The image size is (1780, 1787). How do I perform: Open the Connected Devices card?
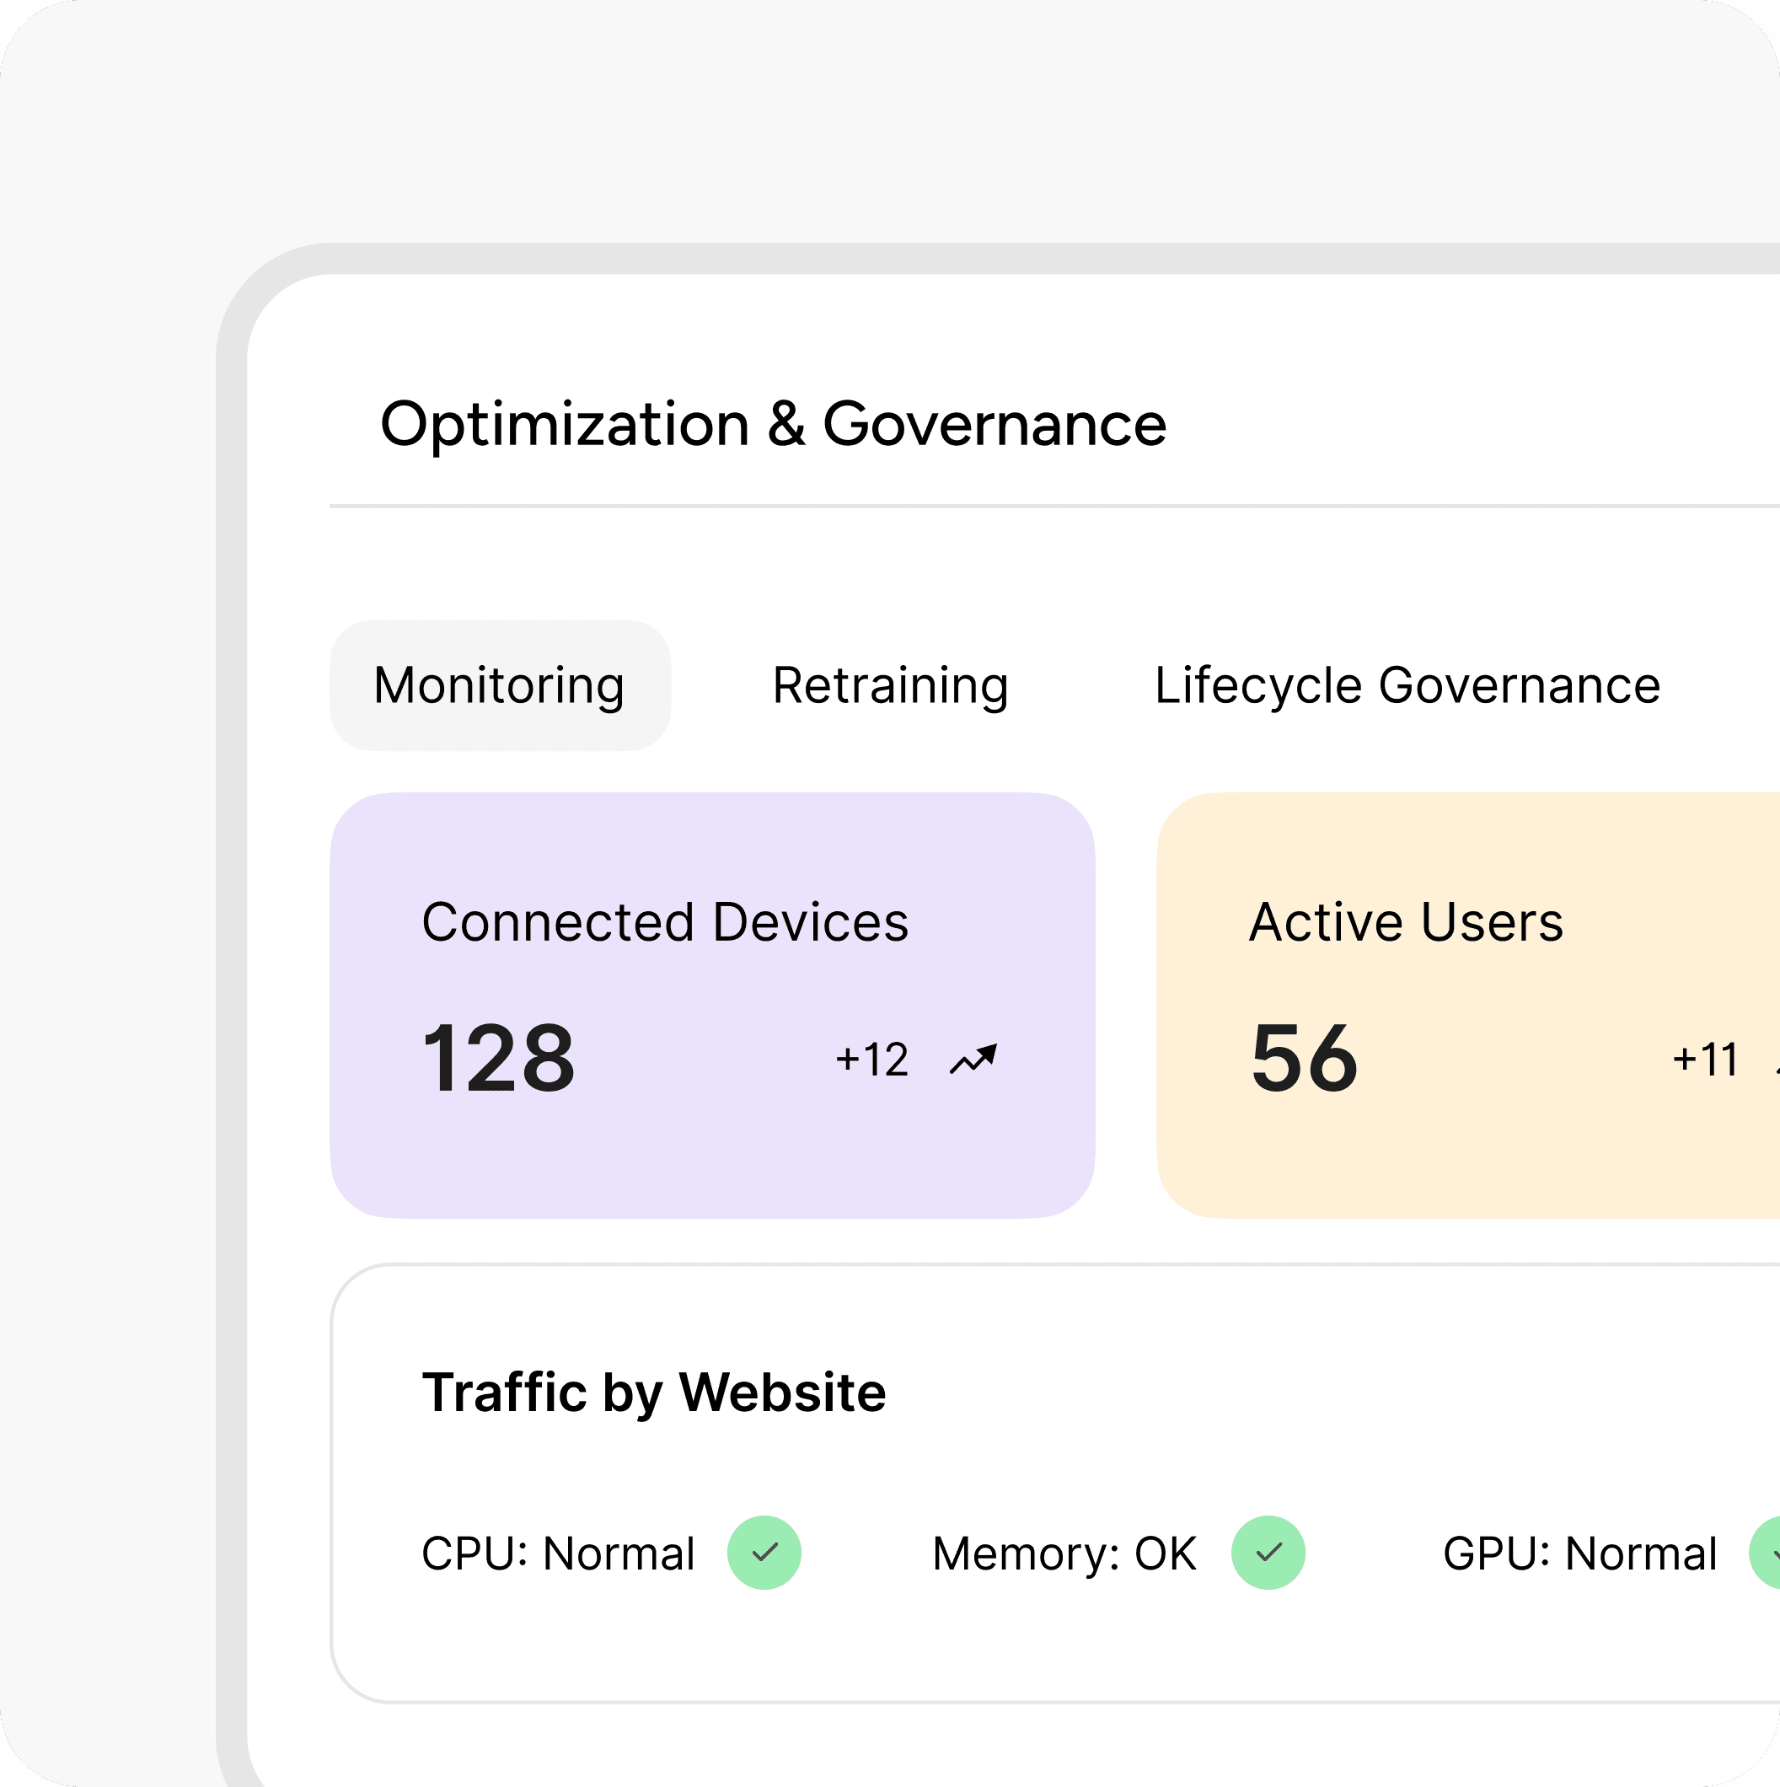(713, 1006)
